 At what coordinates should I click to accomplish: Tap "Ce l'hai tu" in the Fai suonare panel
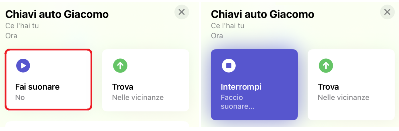(x=22, y=26)
